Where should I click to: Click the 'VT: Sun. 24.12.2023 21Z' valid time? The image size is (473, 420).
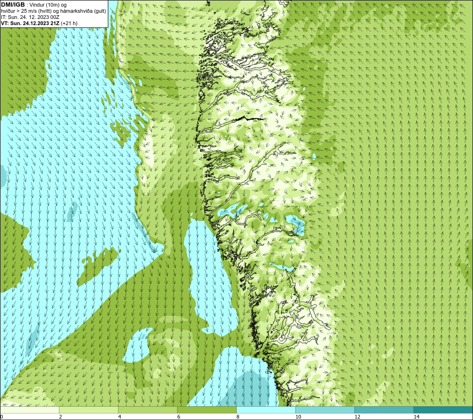(30, 23)
